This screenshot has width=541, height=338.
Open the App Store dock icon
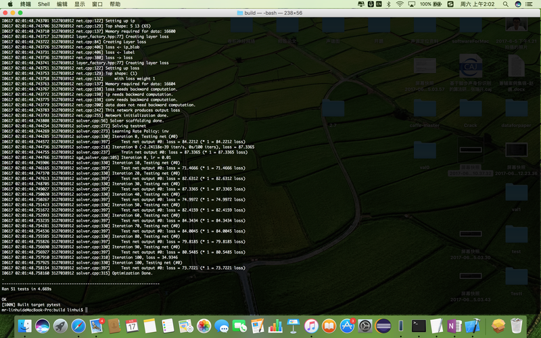coord(348,327)
